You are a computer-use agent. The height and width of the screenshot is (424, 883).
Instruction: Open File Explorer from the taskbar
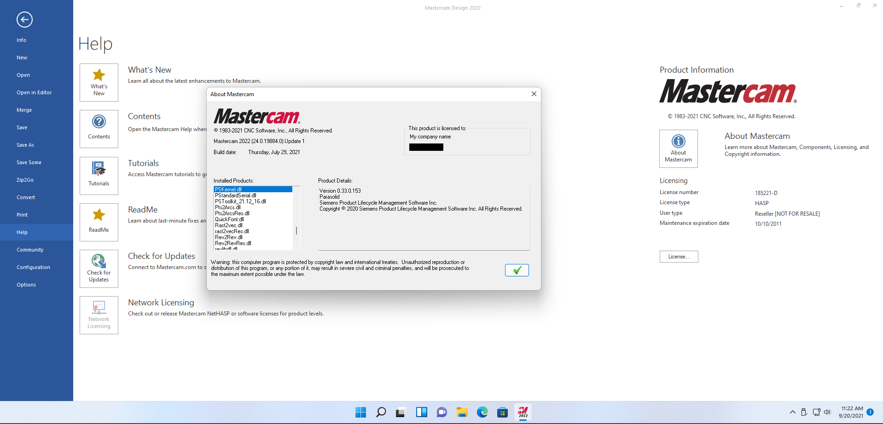click(462, 412)
